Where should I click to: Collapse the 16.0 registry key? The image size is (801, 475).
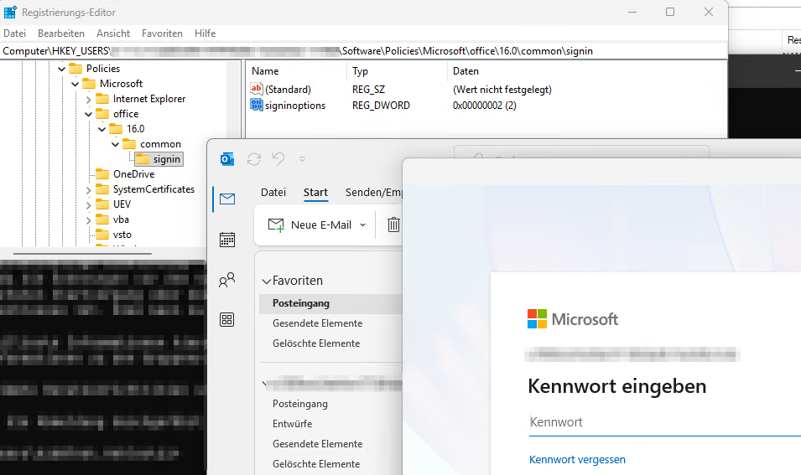(x=102, y=129)
